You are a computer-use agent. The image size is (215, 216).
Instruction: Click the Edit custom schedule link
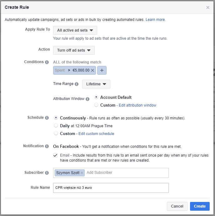click(x=96, y=134)
